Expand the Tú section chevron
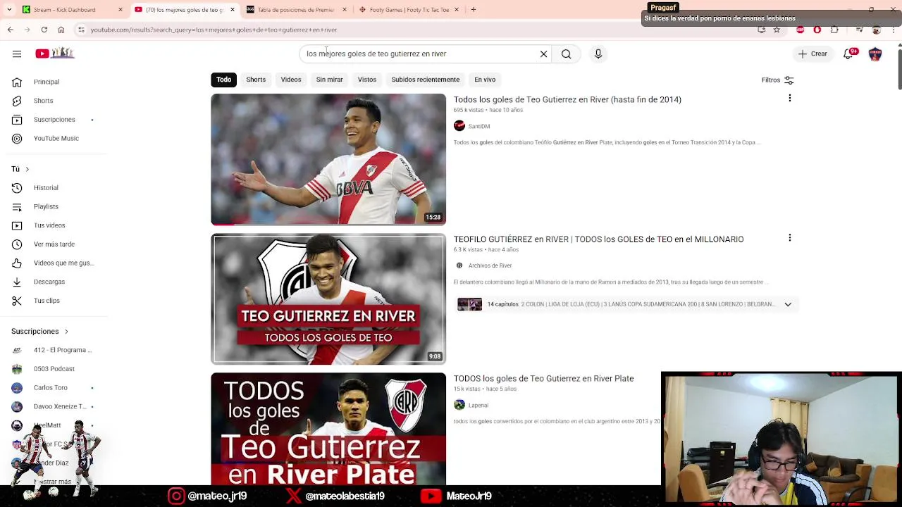 [27, 169]
